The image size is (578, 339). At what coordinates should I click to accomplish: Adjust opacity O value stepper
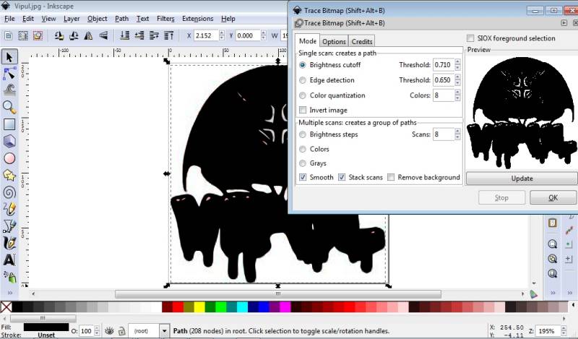coord(97,331)
